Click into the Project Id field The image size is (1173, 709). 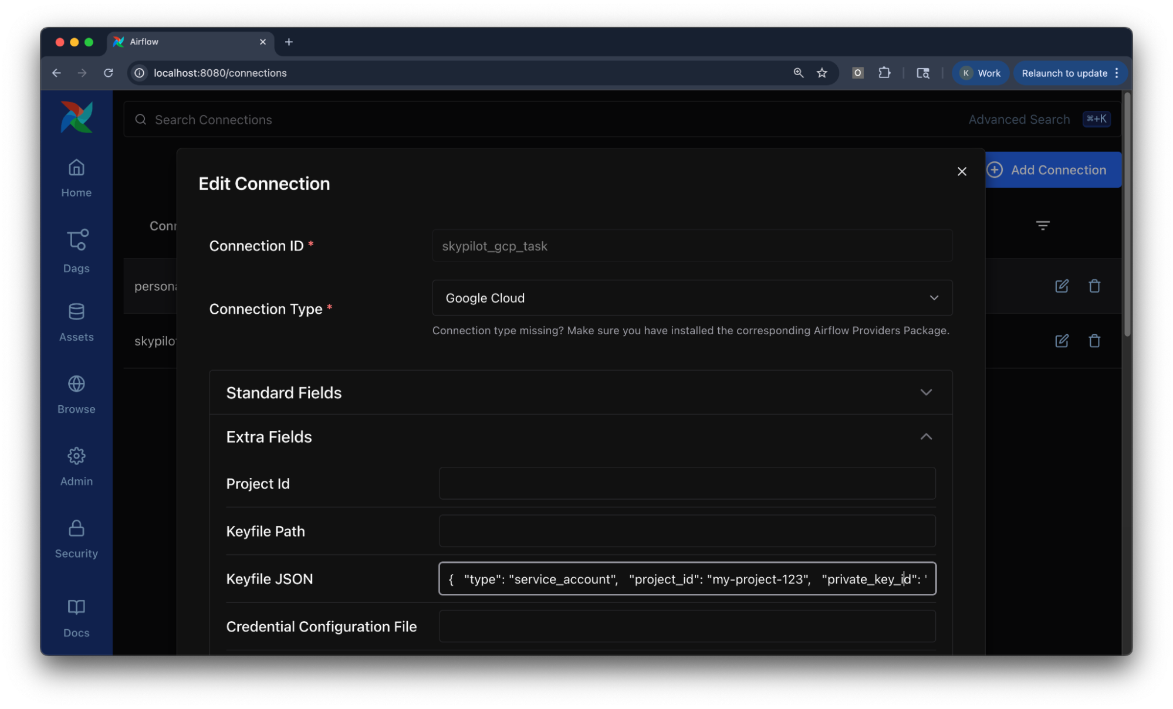pyautogui.click(x=687, y=483)
